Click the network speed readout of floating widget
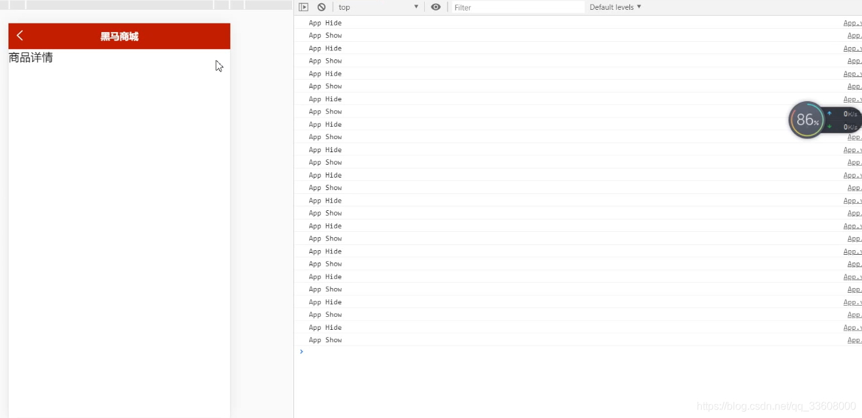Viewport: 862px width, 418px height. coord(843,120)
